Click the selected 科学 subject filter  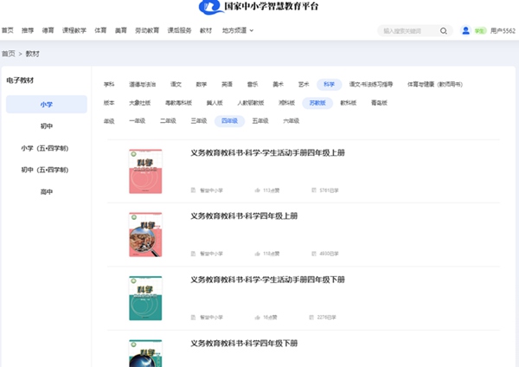pos(329,85)
